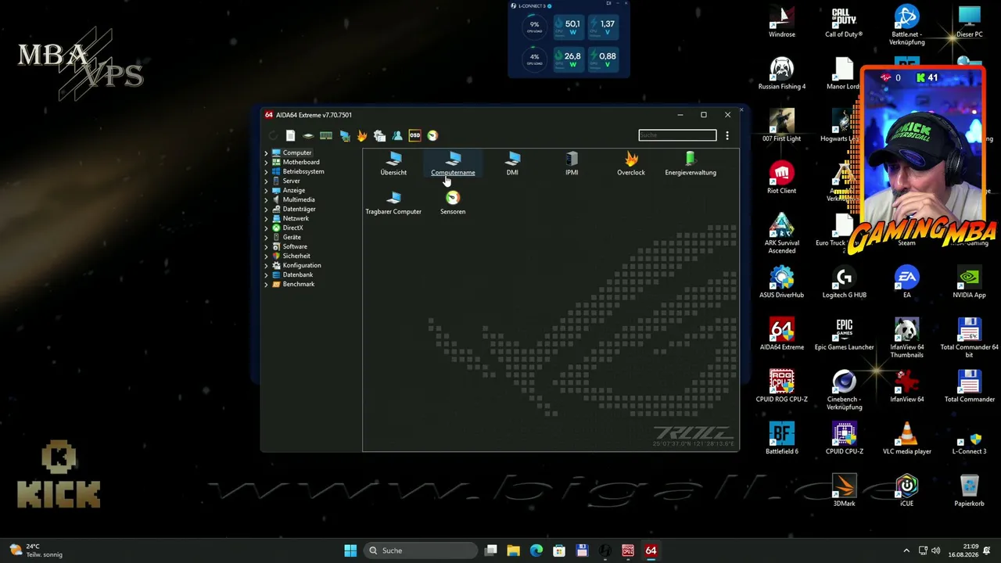The image size is (1001, 563).
Task: Open the Tragbarer Computer page icon
Action: point(393,203)
